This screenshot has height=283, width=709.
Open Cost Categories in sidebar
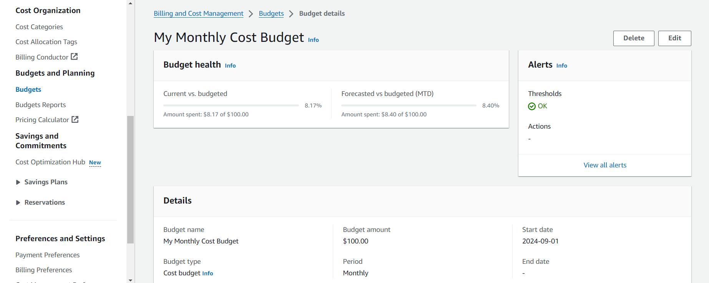(x=39, y=27)
